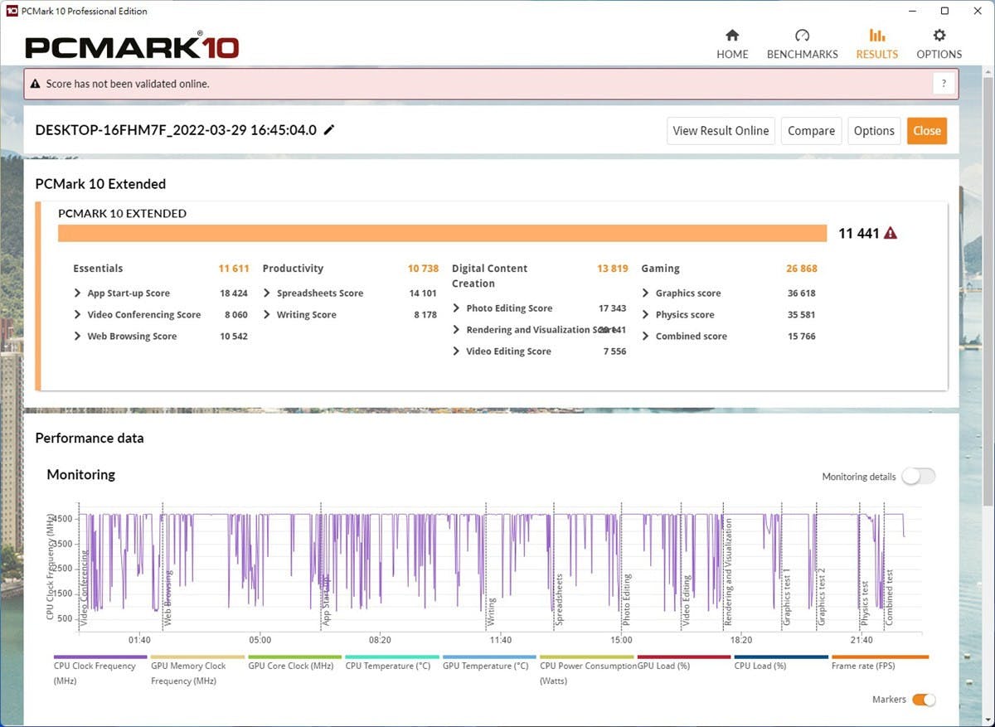The image size is (995, 727).
Task: Expand Web Browsing Score details
Action: 79,337
